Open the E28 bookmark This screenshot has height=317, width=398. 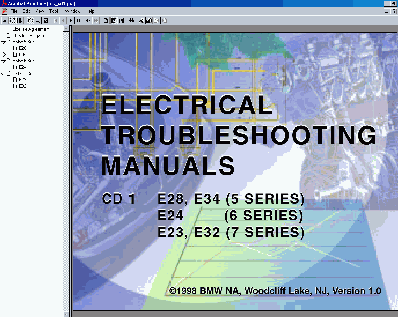pos(22,48)
